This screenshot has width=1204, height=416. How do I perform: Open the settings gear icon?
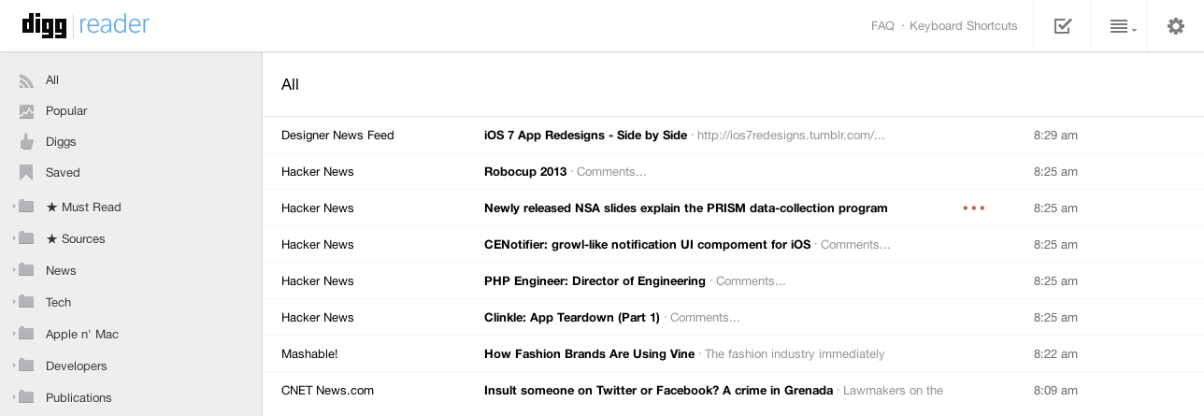(x=1176, y=26)
